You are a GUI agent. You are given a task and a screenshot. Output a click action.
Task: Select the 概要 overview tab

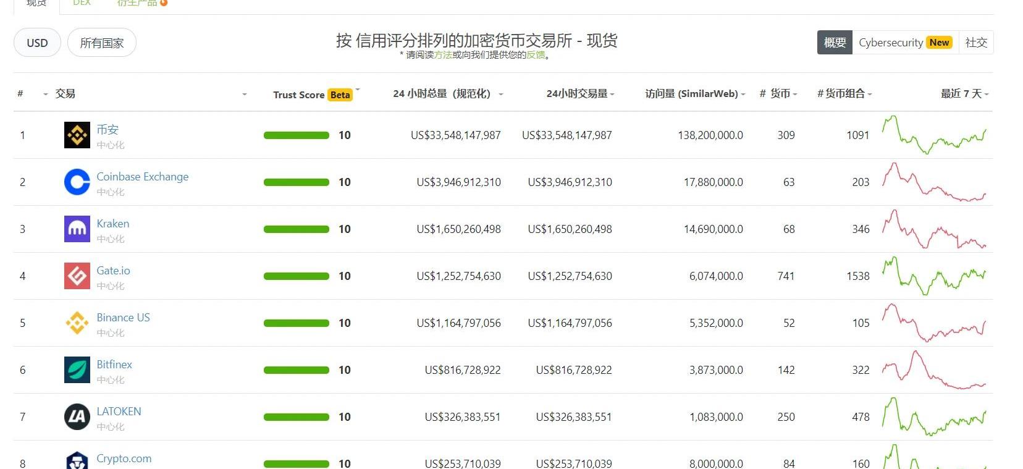pyautogui.click(x=835, y=43)
